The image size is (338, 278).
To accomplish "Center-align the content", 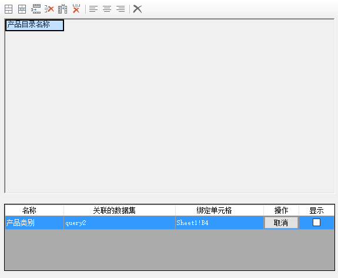I will [107, 9].
